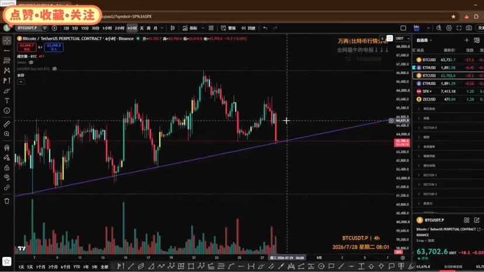The width and height of the screenshot is (484, 272).
Task: Switch to 1小时 interval
Action: [107, 28]
